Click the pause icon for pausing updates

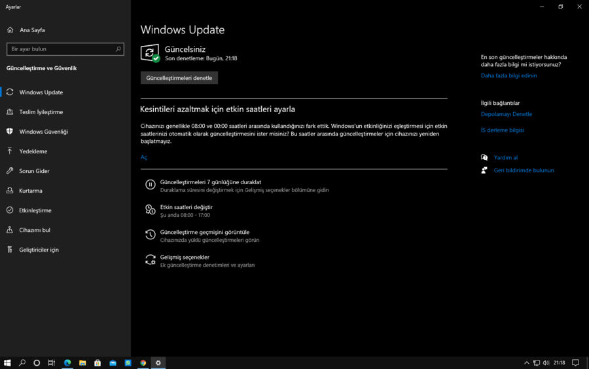(x=151, y=185)
